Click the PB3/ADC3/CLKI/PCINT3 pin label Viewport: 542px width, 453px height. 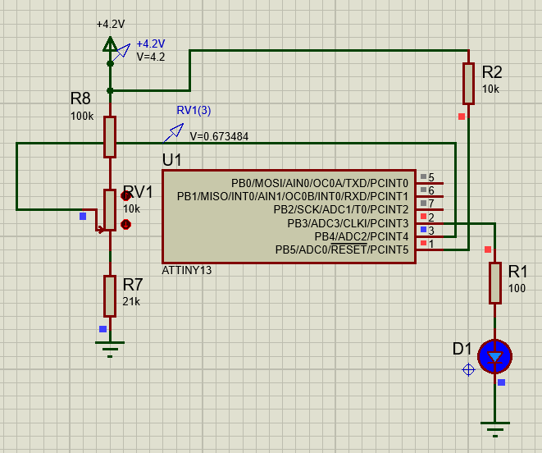pos(348,223)
